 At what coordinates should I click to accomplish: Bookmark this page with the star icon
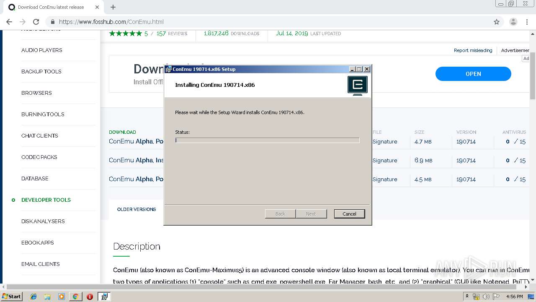497,22
